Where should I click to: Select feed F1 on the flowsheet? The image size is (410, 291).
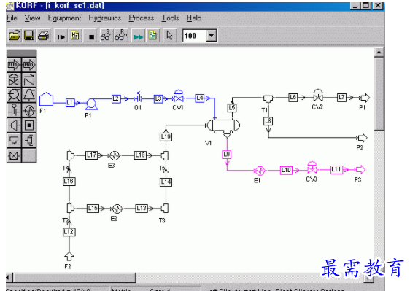(x=46, y=99)
